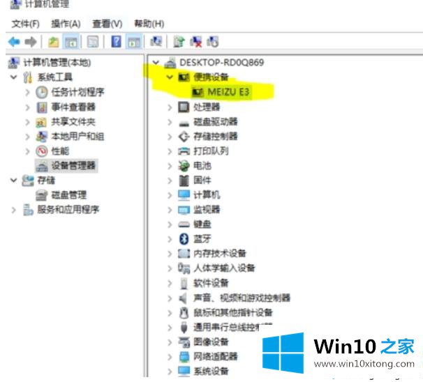Select 磁盘管理 in the tree
The image size is (423, 382).
coord(69,195)
